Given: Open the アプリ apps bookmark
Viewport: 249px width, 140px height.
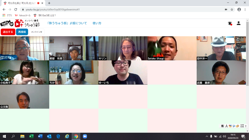Looking at the screenshot, I should click(7, 16).
